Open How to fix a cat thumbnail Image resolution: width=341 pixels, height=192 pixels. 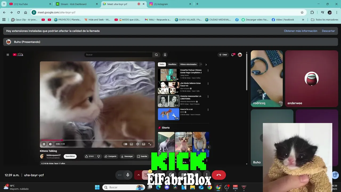pos(168,114)
